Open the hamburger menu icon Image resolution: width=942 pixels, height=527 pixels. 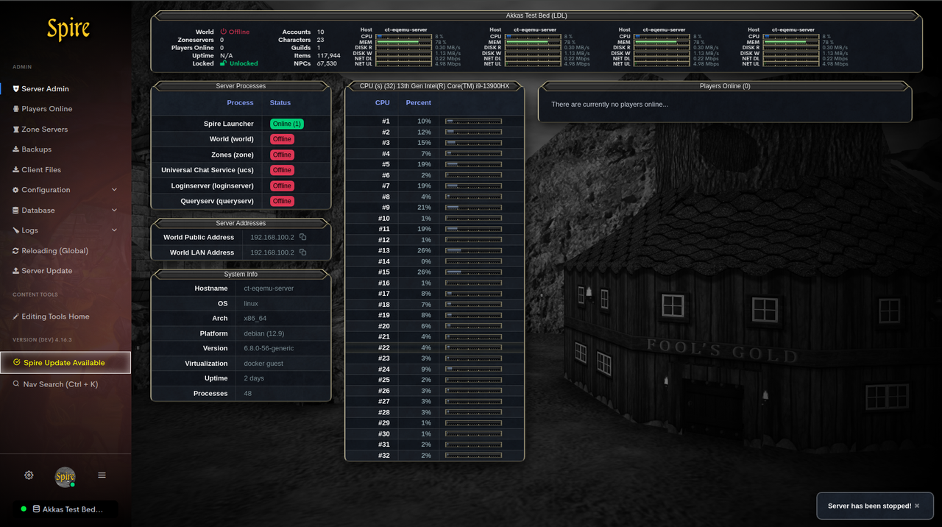[102, 475]
